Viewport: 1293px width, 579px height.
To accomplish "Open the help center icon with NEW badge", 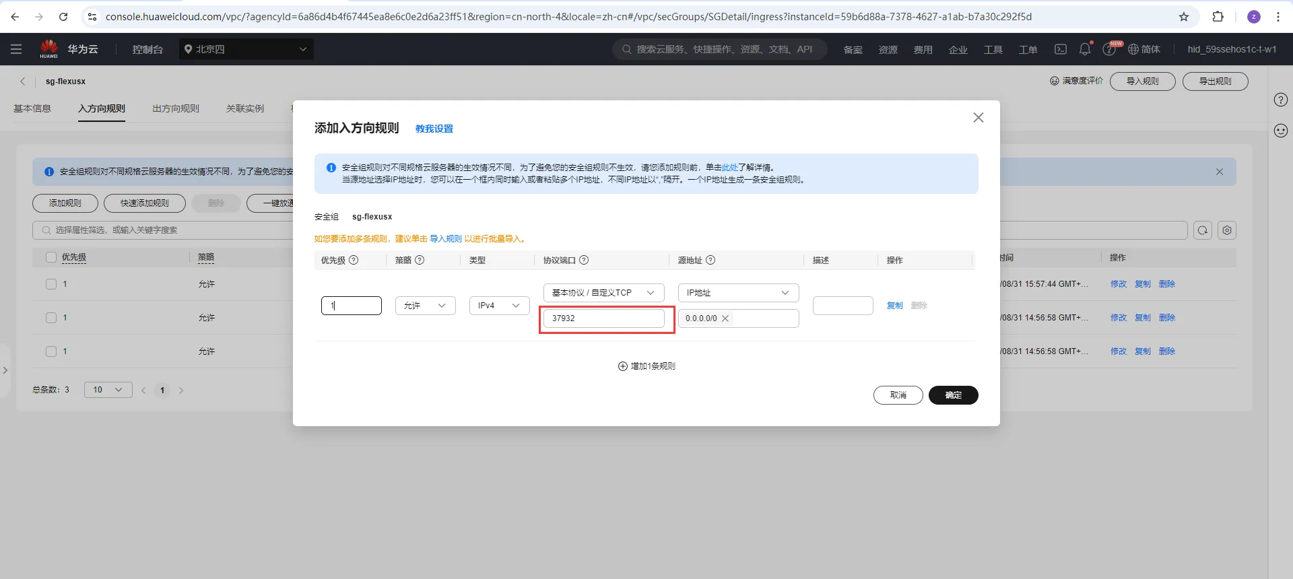I will [x=1109, y=49].
